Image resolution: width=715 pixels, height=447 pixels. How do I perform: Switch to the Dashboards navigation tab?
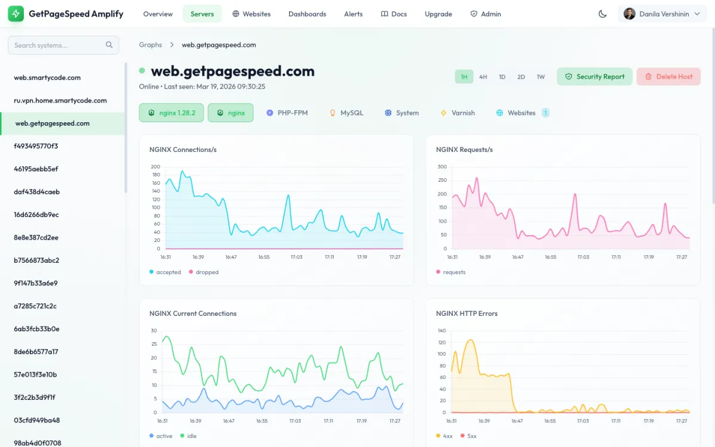click(x=307, y=14)
